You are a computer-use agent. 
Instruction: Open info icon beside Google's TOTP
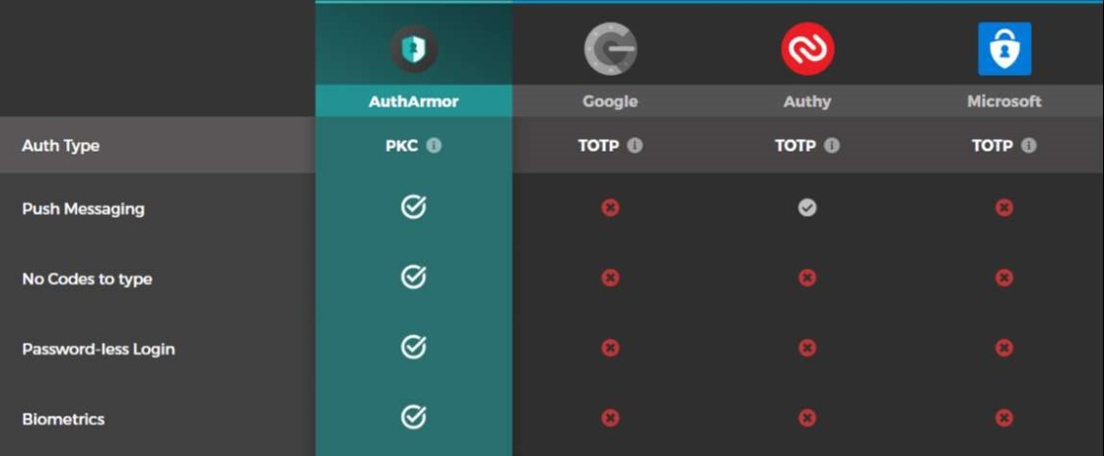(x=635, y=146)
